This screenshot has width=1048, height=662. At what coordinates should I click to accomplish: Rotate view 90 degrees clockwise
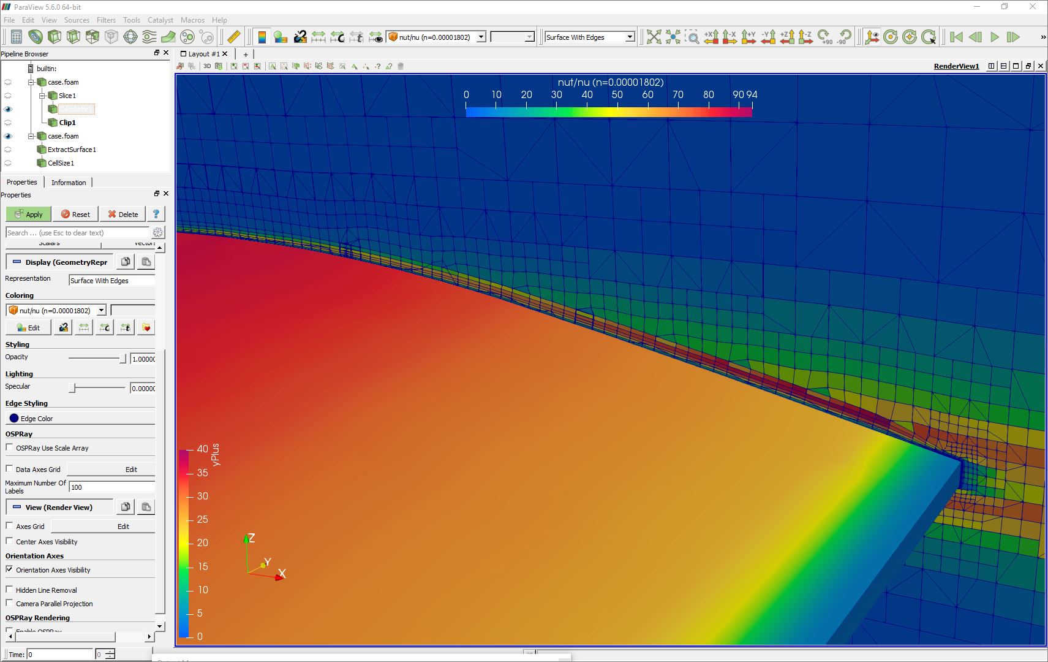pos(825,37)
